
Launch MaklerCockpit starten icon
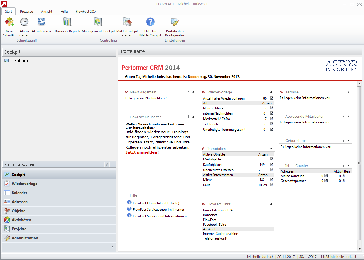coord(127,22)
